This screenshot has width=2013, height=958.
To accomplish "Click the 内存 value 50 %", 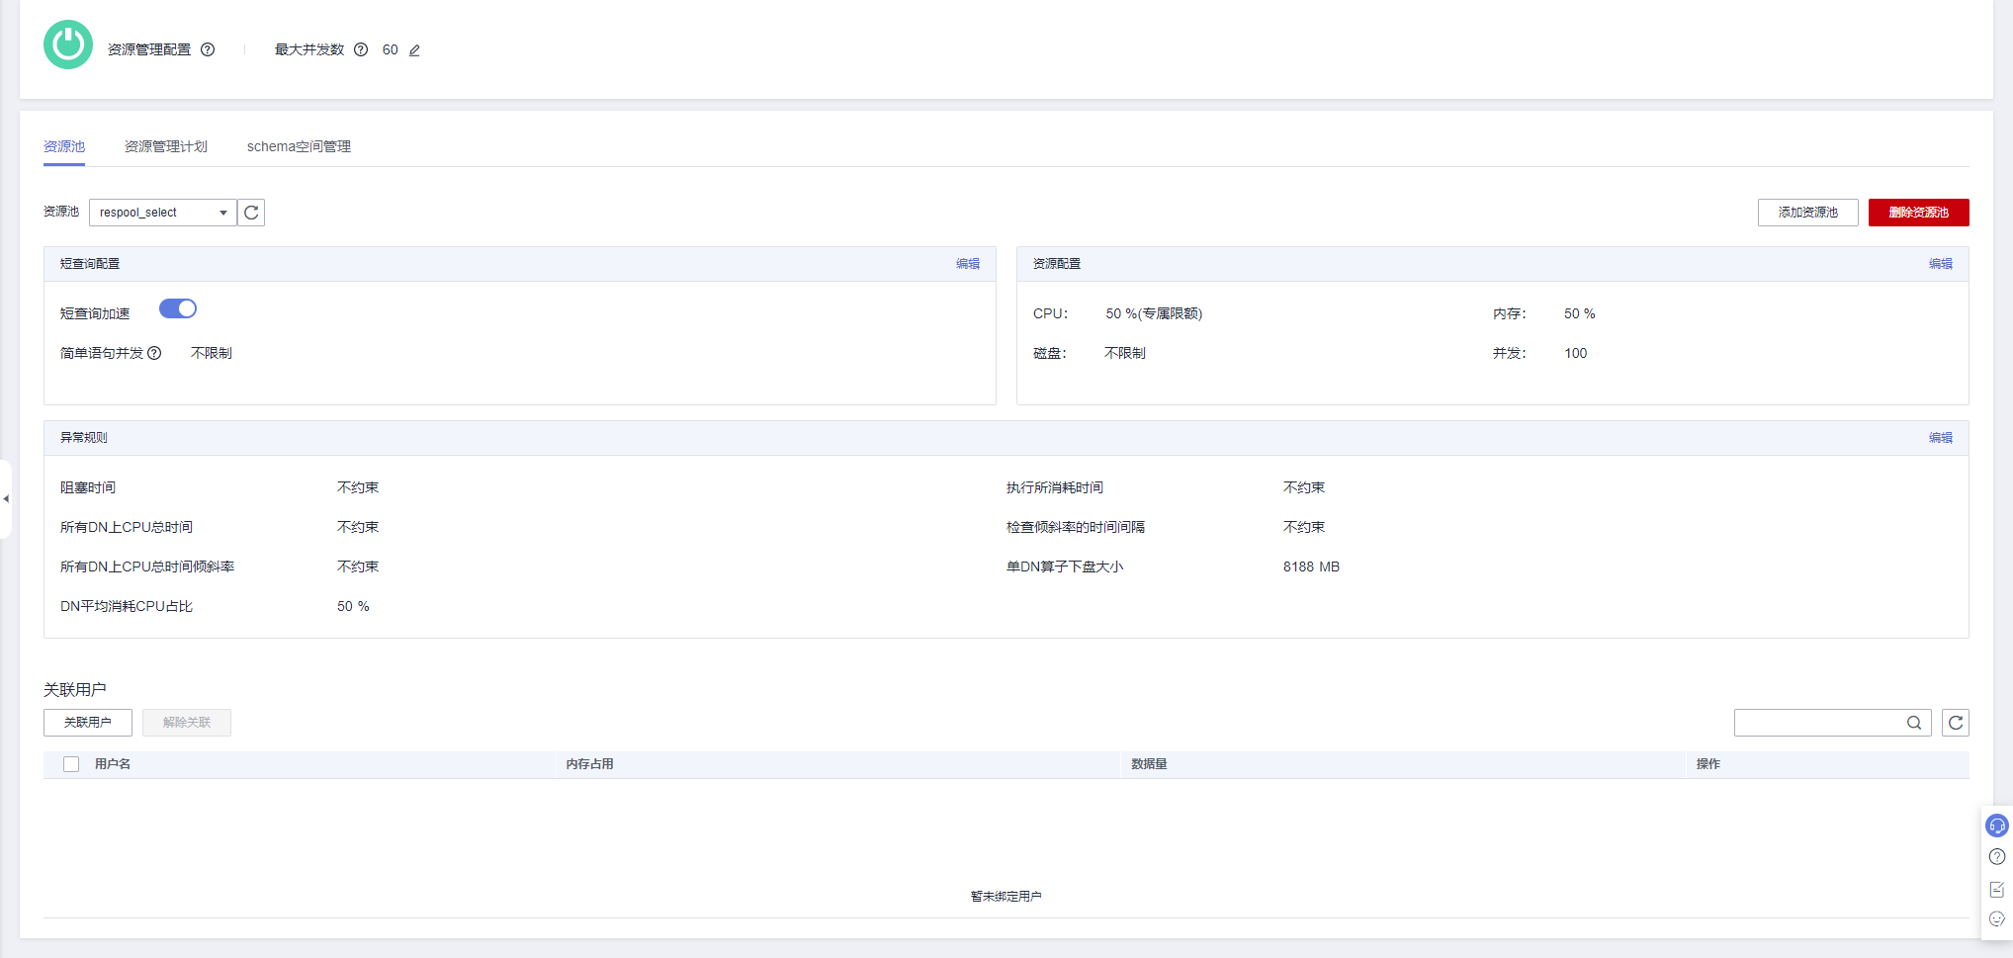I will pos(1579,313).
